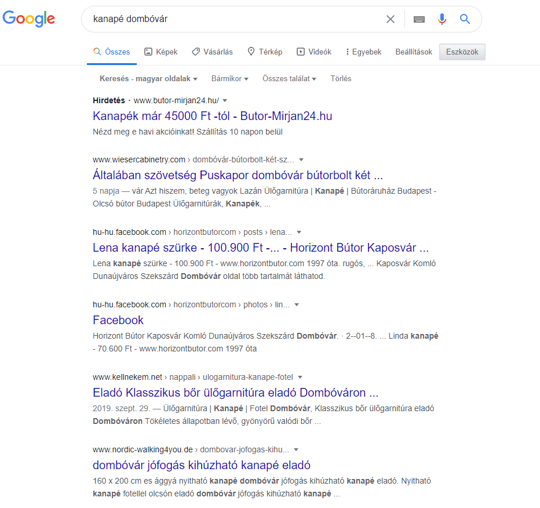540x508 pixels.
Task: Open Egyebek more options menu
Action: coord(364,52)
